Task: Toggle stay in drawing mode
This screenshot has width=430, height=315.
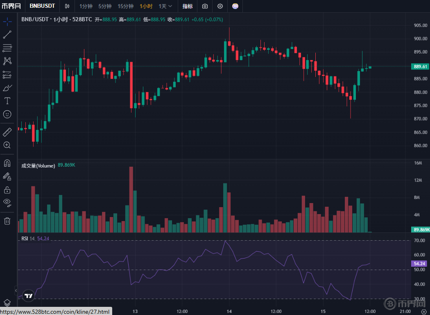Action: click(7, 176)
